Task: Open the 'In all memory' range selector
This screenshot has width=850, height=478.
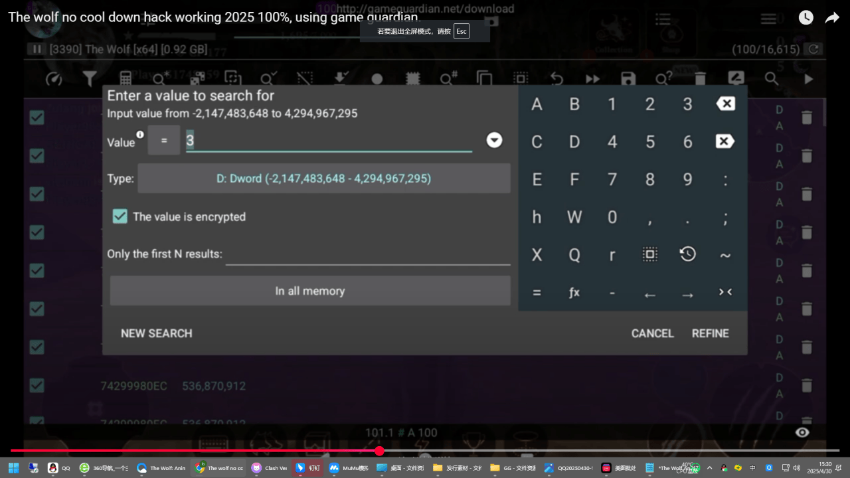Action: click(x=310, y=291)
